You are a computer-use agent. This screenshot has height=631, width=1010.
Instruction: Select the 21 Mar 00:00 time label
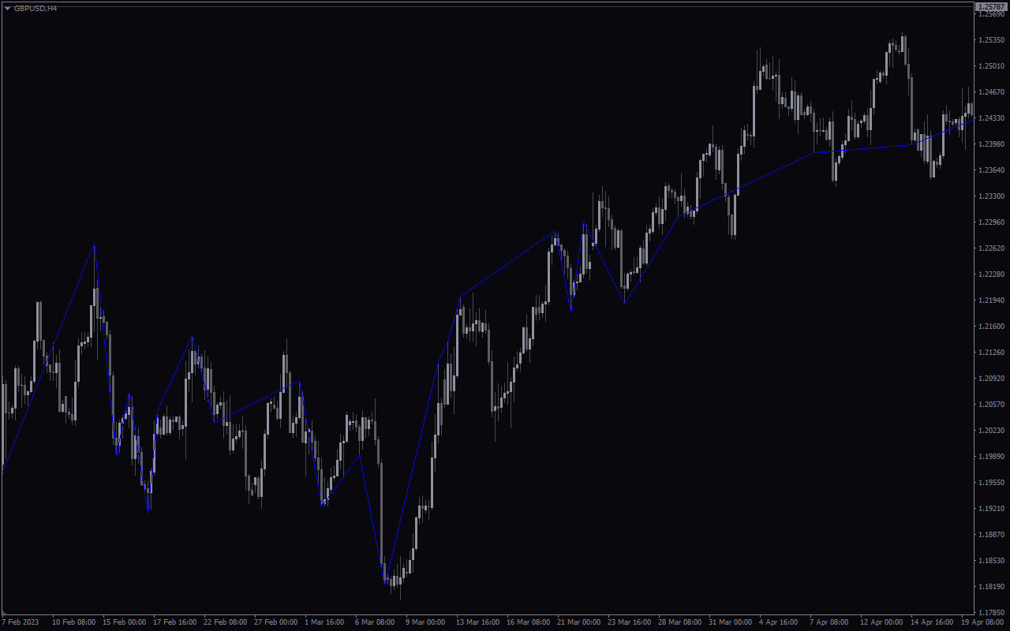point(579,622)
